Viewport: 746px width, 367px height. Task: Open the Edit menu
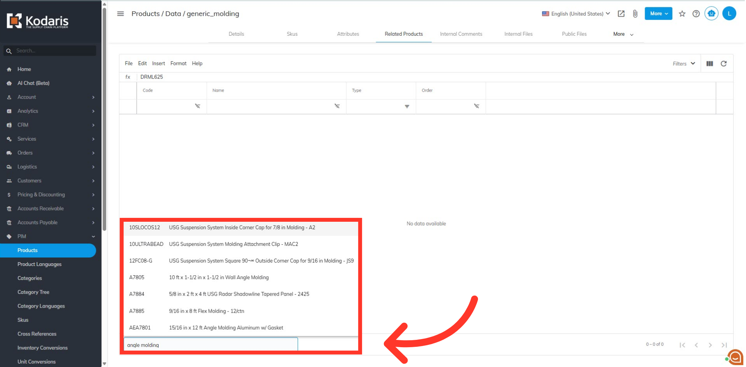click(x=142, y=63)
